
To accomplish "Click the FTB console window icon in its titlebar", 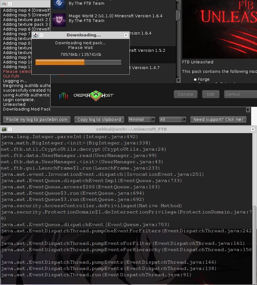I will pos(4,4).
